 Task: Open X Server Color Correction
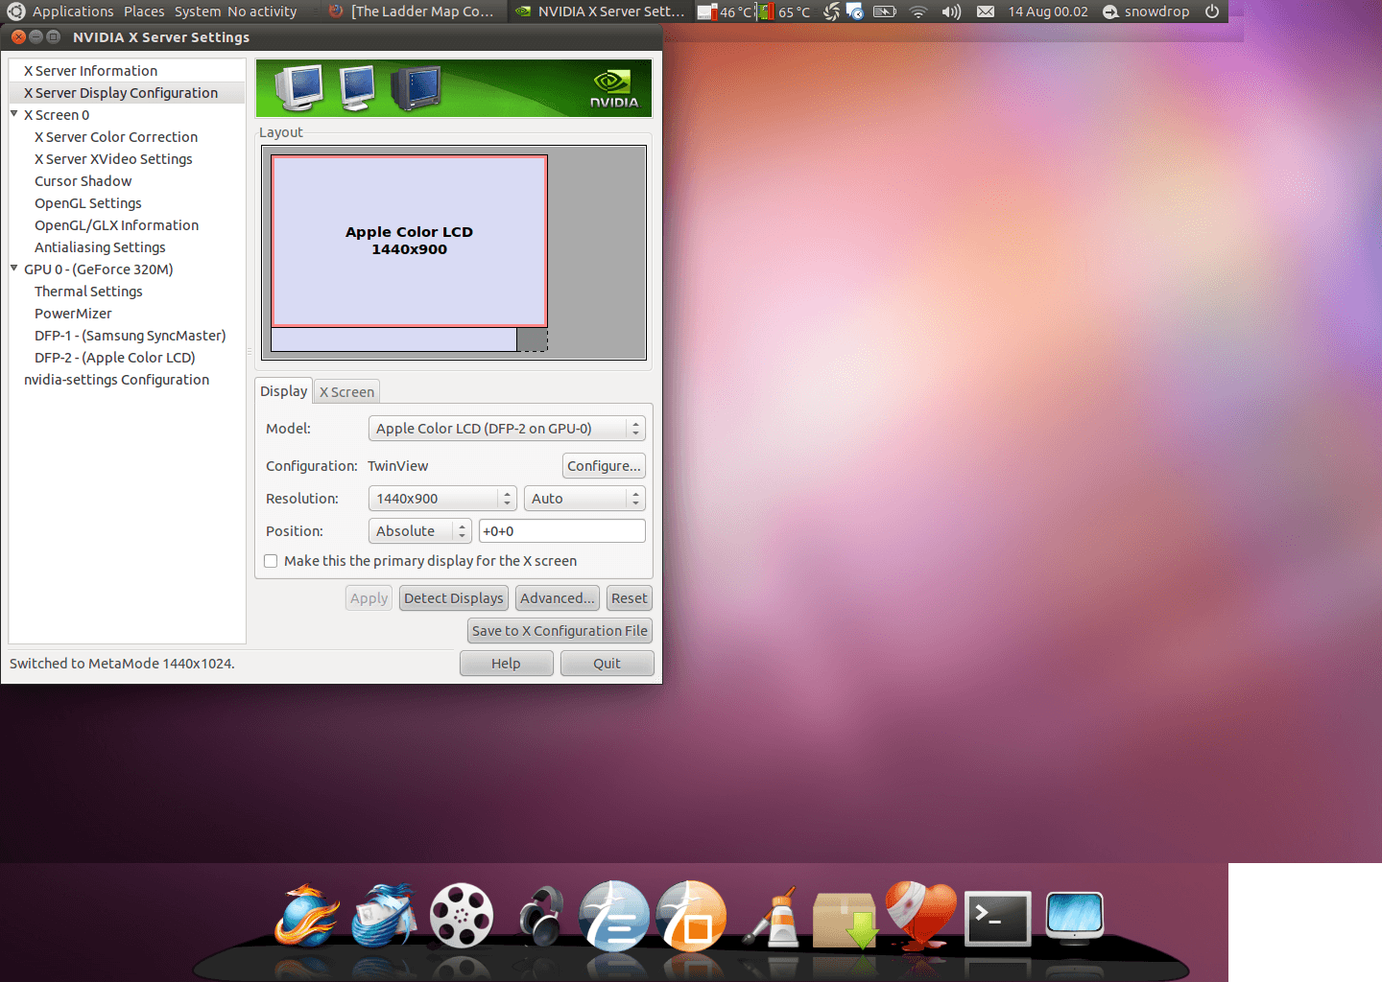coord(127,137)
